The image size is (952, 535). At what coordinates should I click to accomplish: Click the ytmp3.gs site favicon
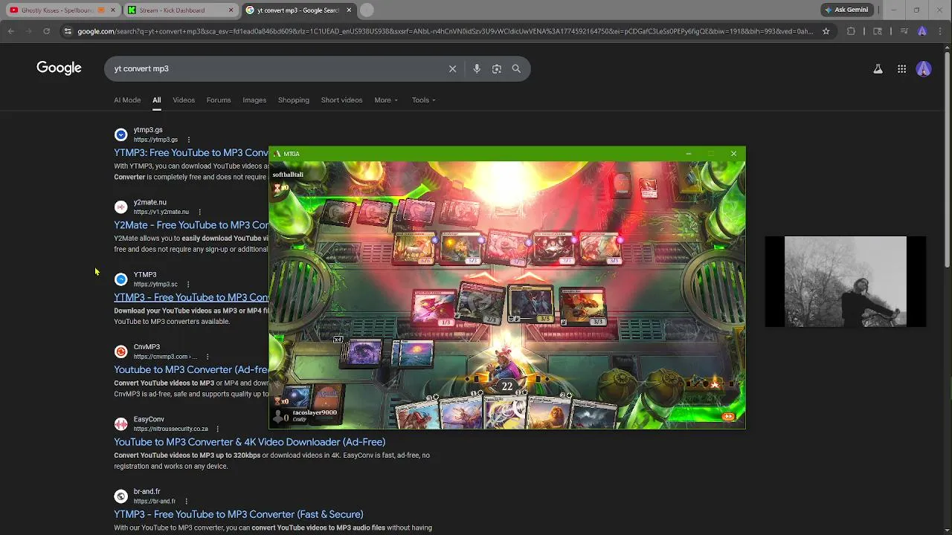(x=120, y=134)
